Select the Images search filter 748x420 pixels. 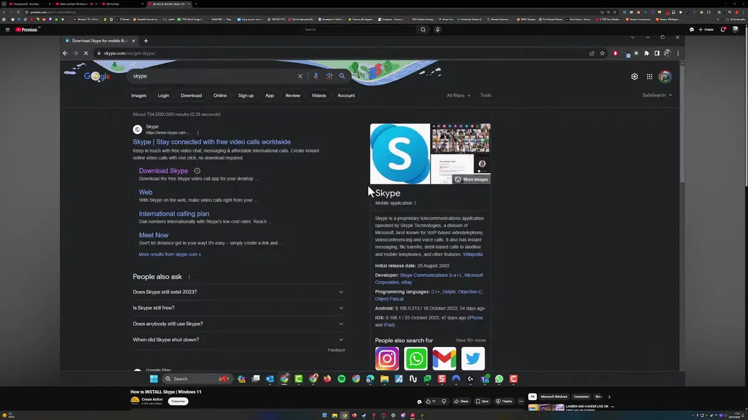[138, 96]
